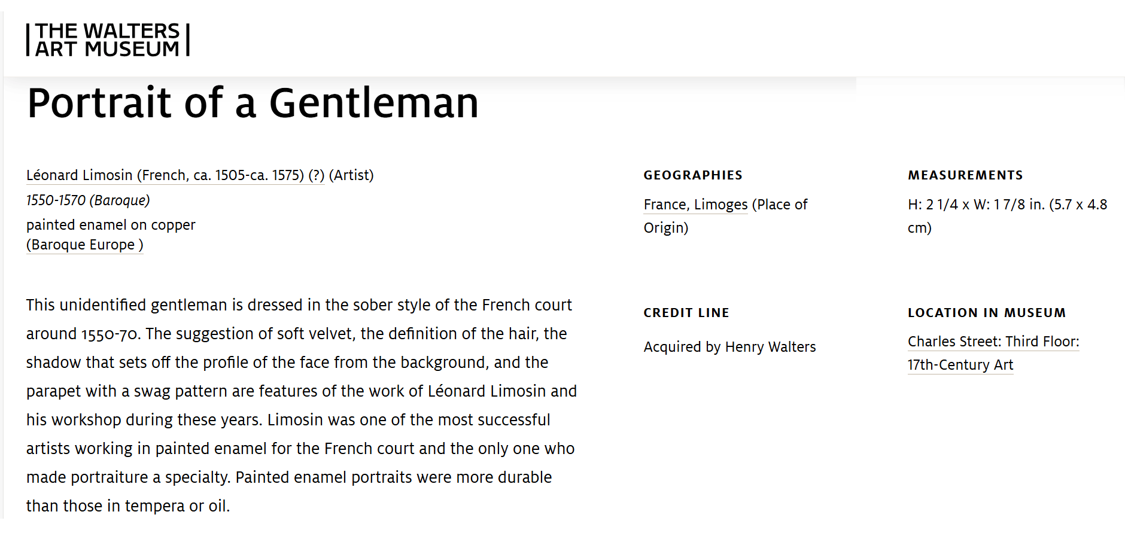This screenshot has height=539, width=1125.
Task: Click the sentence 'Limosin was one of the most successful'
Action: 409,420
